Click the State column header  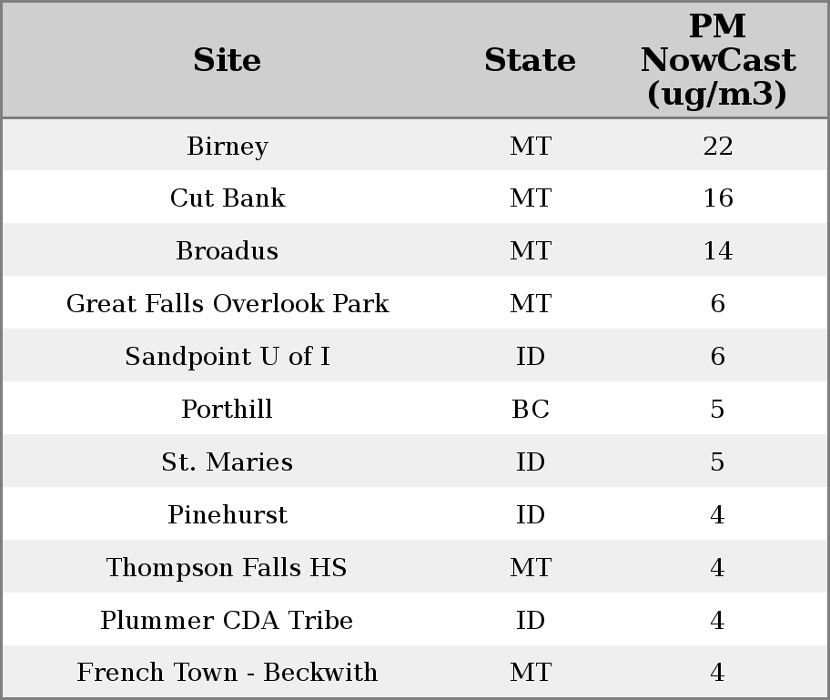pyautogui.click(x=530, y=60)
